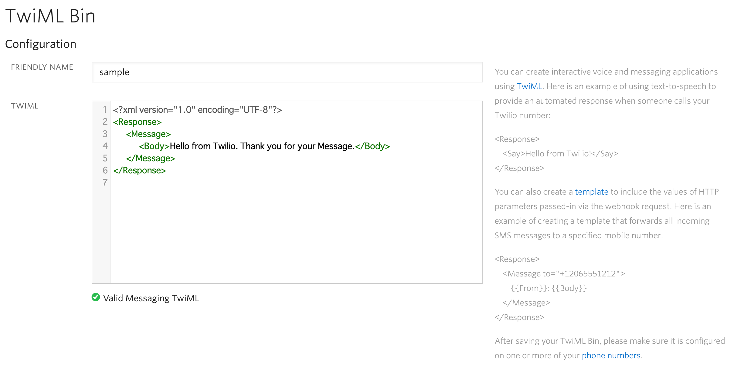
Task: Open the template link
Action: tap(591, 192)
